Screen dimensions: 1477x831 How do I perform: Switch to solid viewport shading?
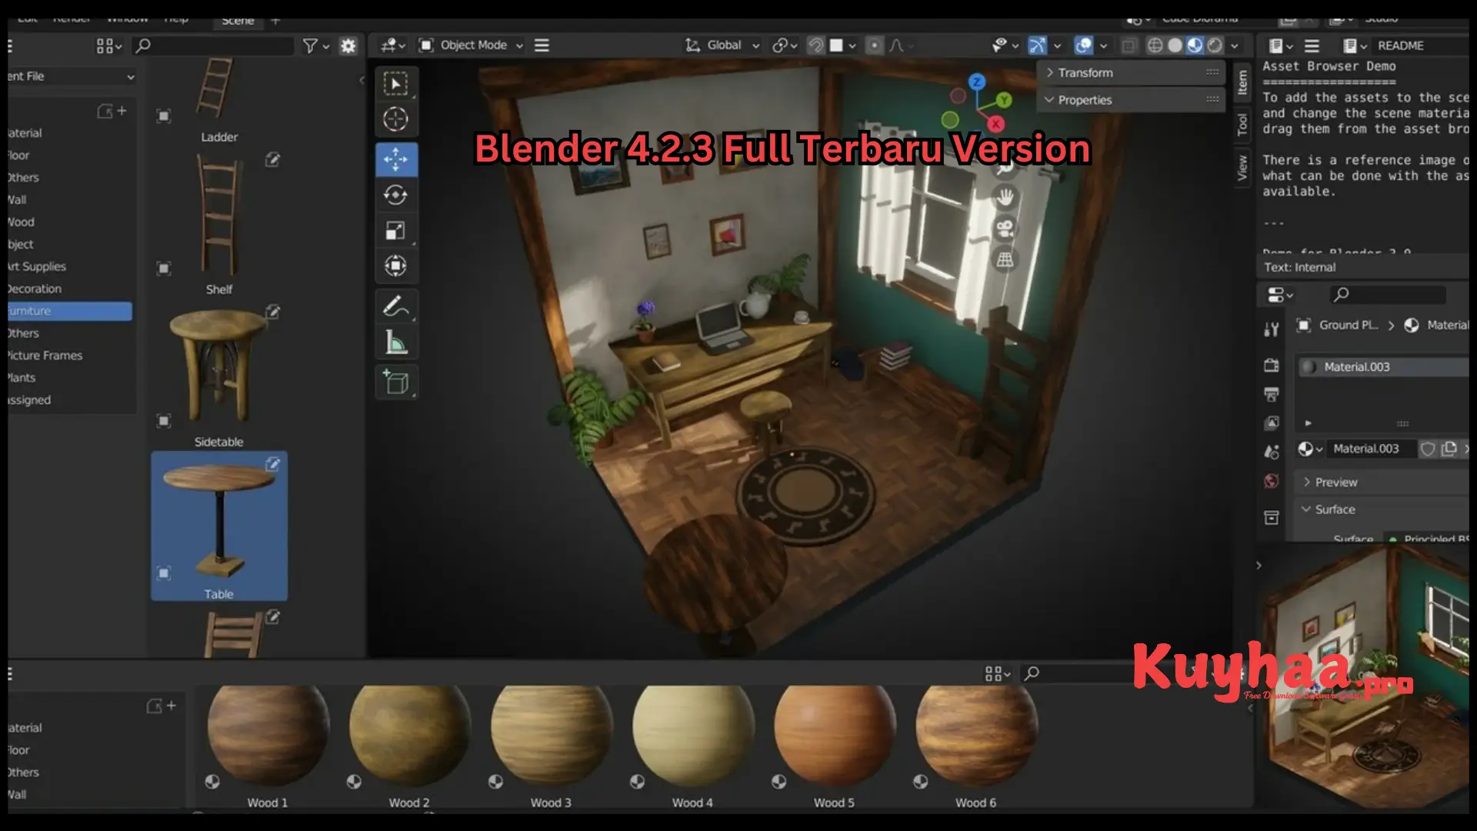[x=1175, y=45]
